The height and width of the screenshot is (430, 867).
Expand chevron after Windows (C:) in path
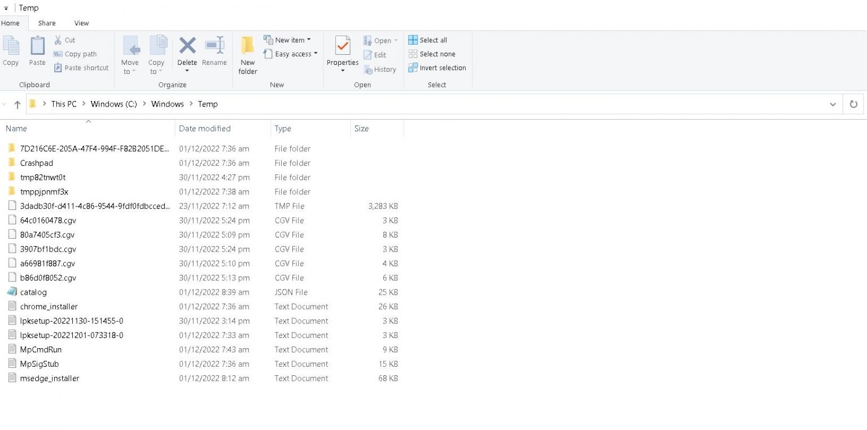point(144,104)
